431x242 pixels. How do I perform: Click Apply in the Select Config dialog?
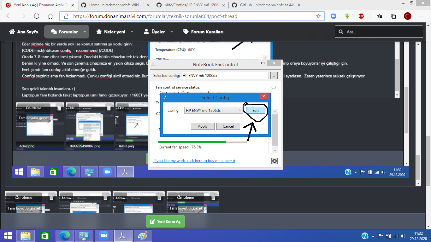click(x=203, y=126)
